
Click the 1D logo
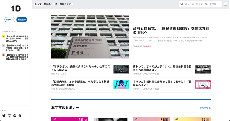pyautogui.click(x=16, y=9)
